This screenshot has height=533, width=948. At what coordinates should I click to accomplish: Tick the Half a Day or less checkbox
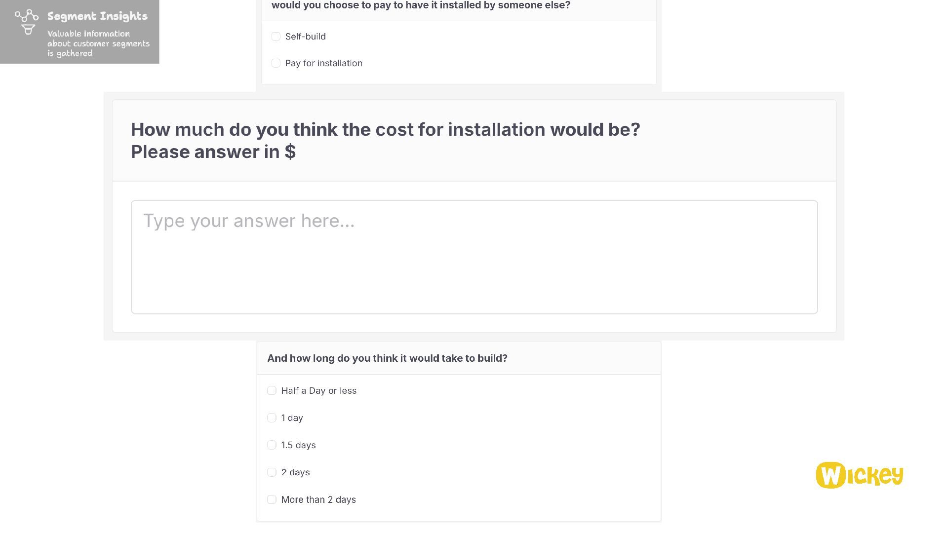pos(272,391)
